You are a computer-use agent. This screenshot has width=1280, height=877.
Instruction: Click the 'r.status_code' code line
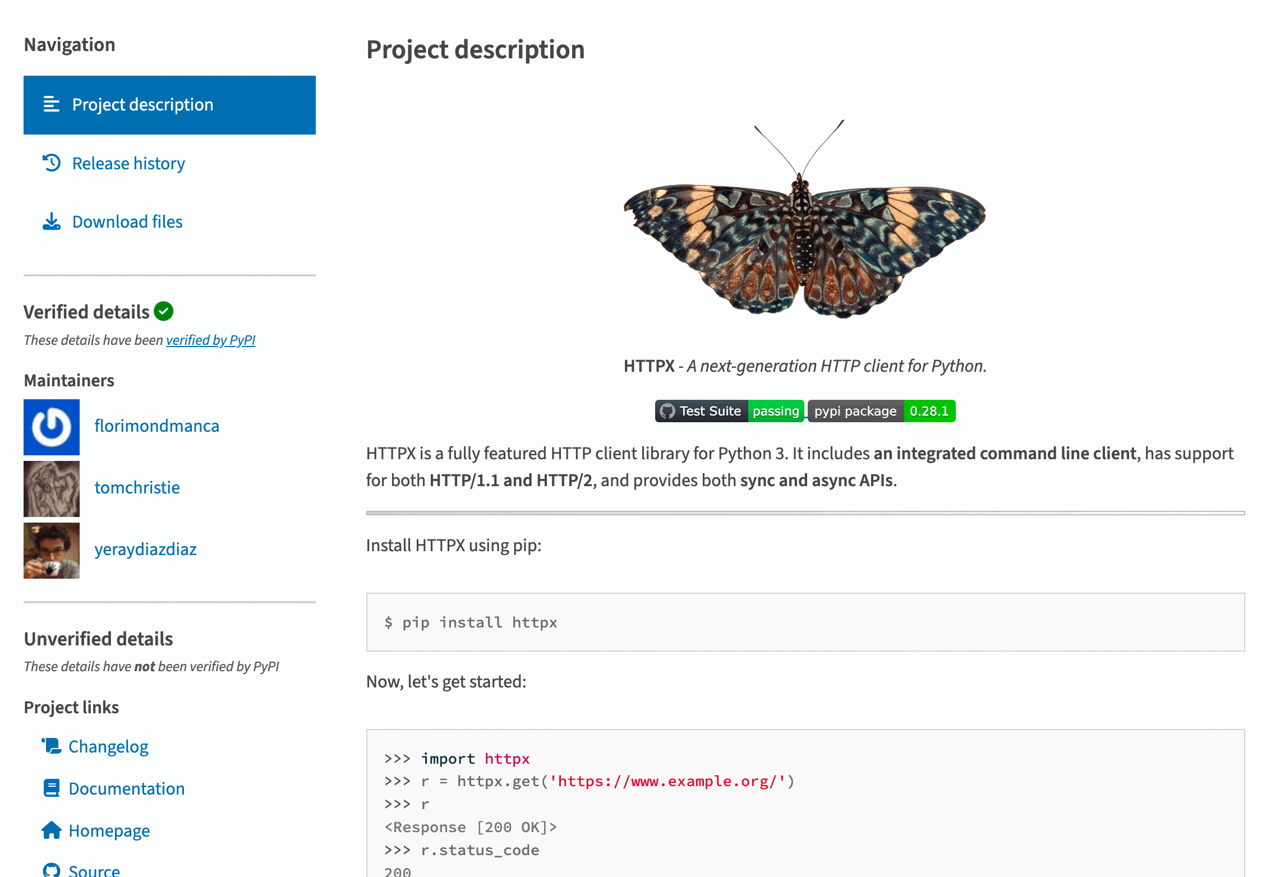[x=462, y=850]
